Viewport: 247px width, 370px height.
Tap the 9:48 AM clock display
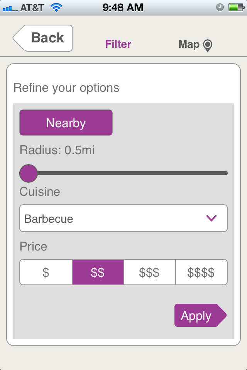123,7
